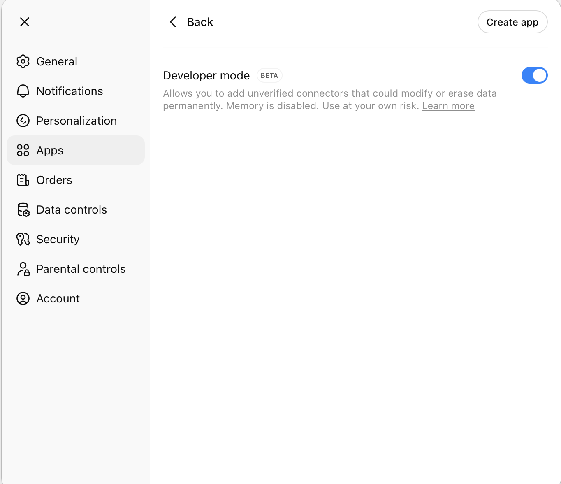This screenshot has width=561, height=484.
Task: Open the Security settings section
Action: click(58, 239)
